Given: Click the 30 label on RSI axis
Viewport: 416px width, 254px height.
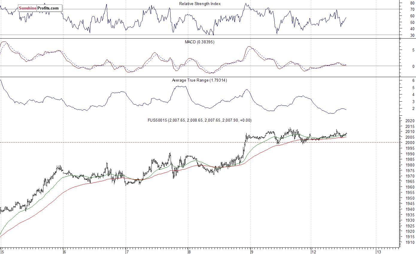Looking at the screenshot, I should (x=412, y=36).
